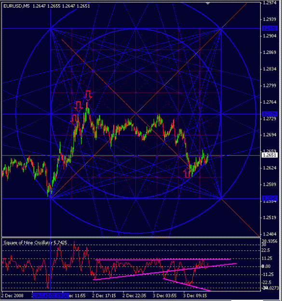
Task: Click the 0.00 oscillator level label
Action: [266, 266]
